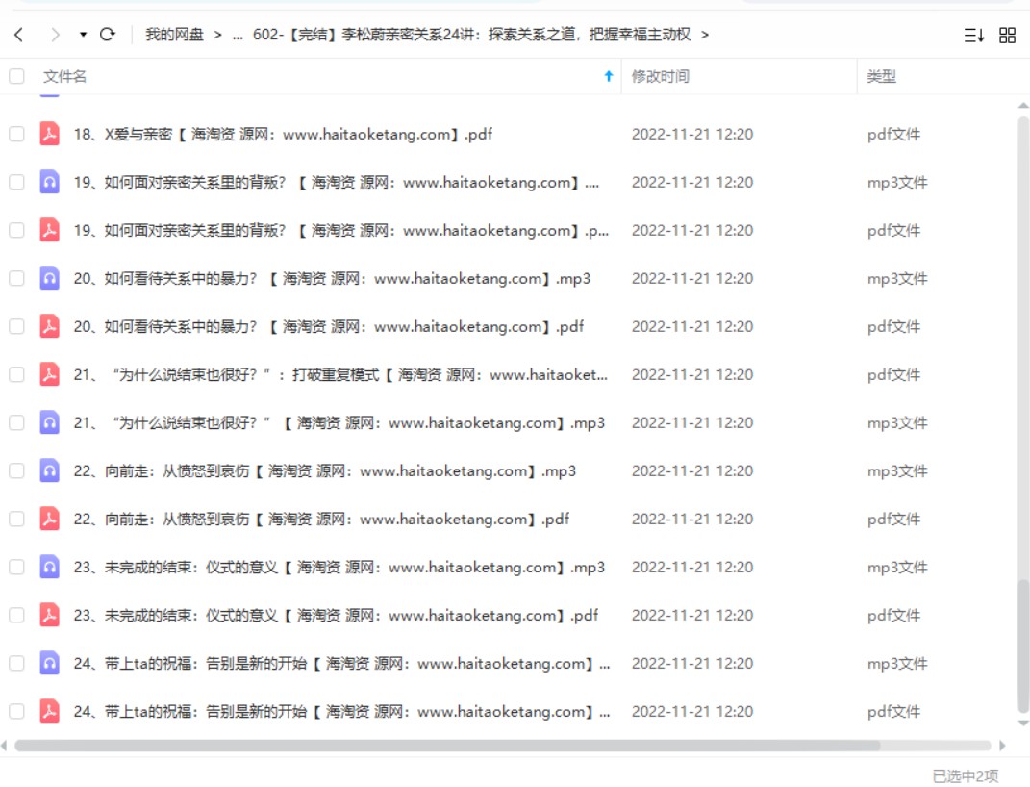This screenshot has height=787, width=1030.
Task: Click the vertical scrollbar down arrow
Action: point(1022,724)
